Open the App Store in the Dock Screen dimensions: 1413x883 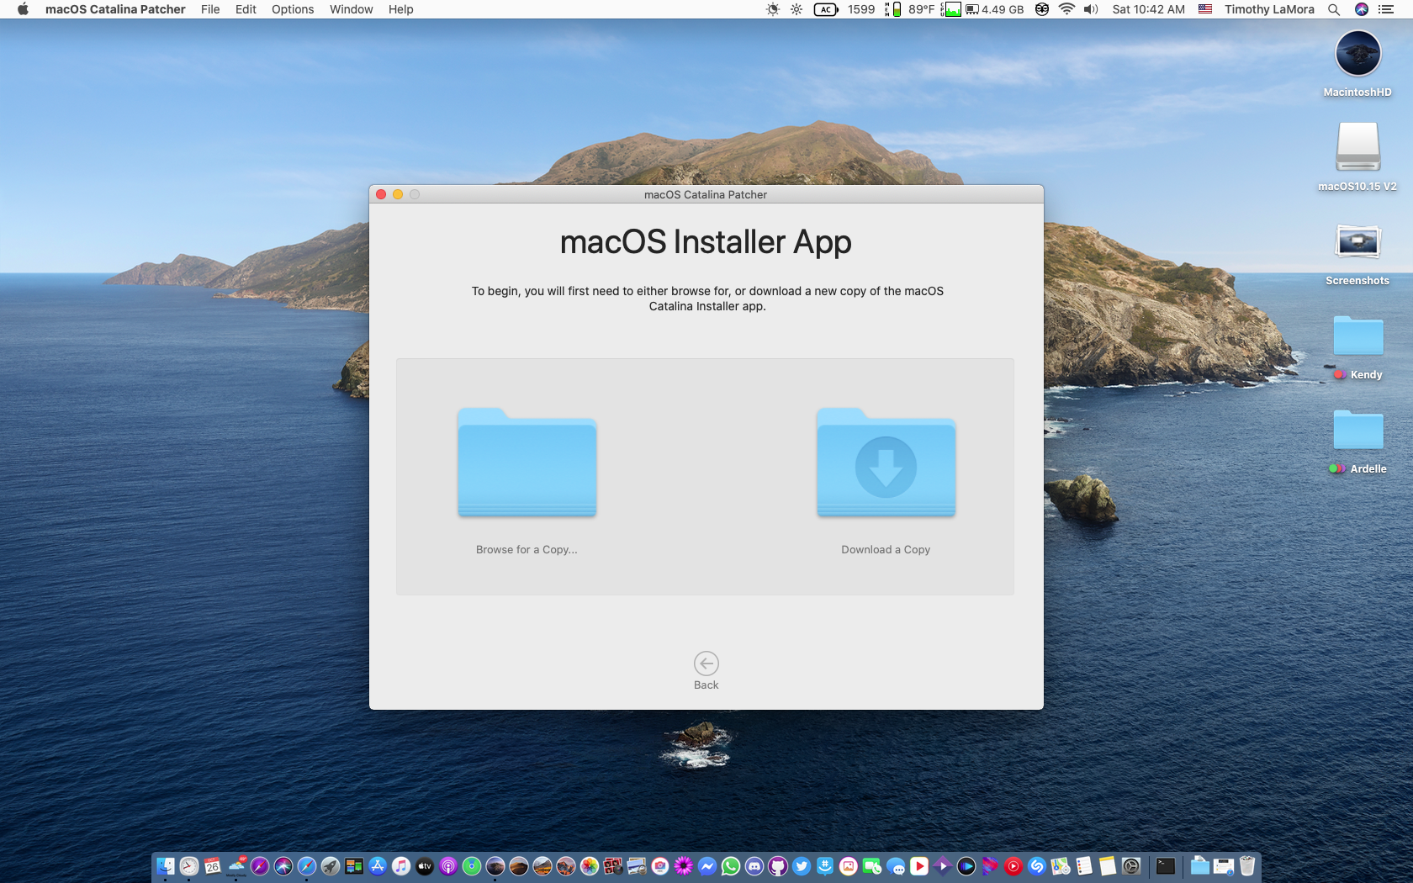(378, 865)
